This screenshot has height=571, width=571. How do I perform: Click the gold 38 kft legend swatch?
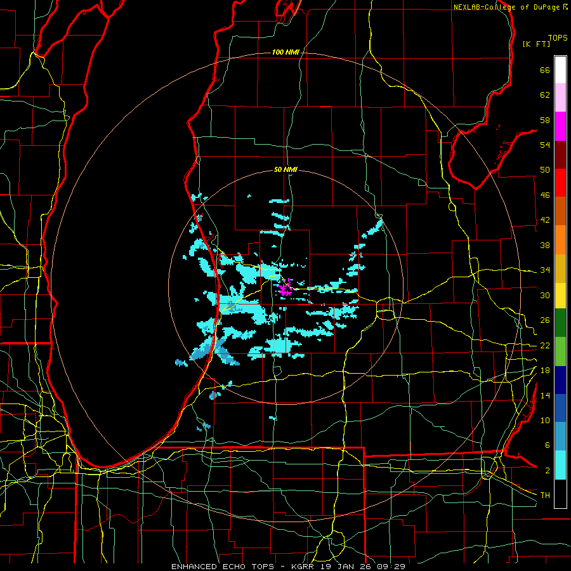tap(560, 268)
